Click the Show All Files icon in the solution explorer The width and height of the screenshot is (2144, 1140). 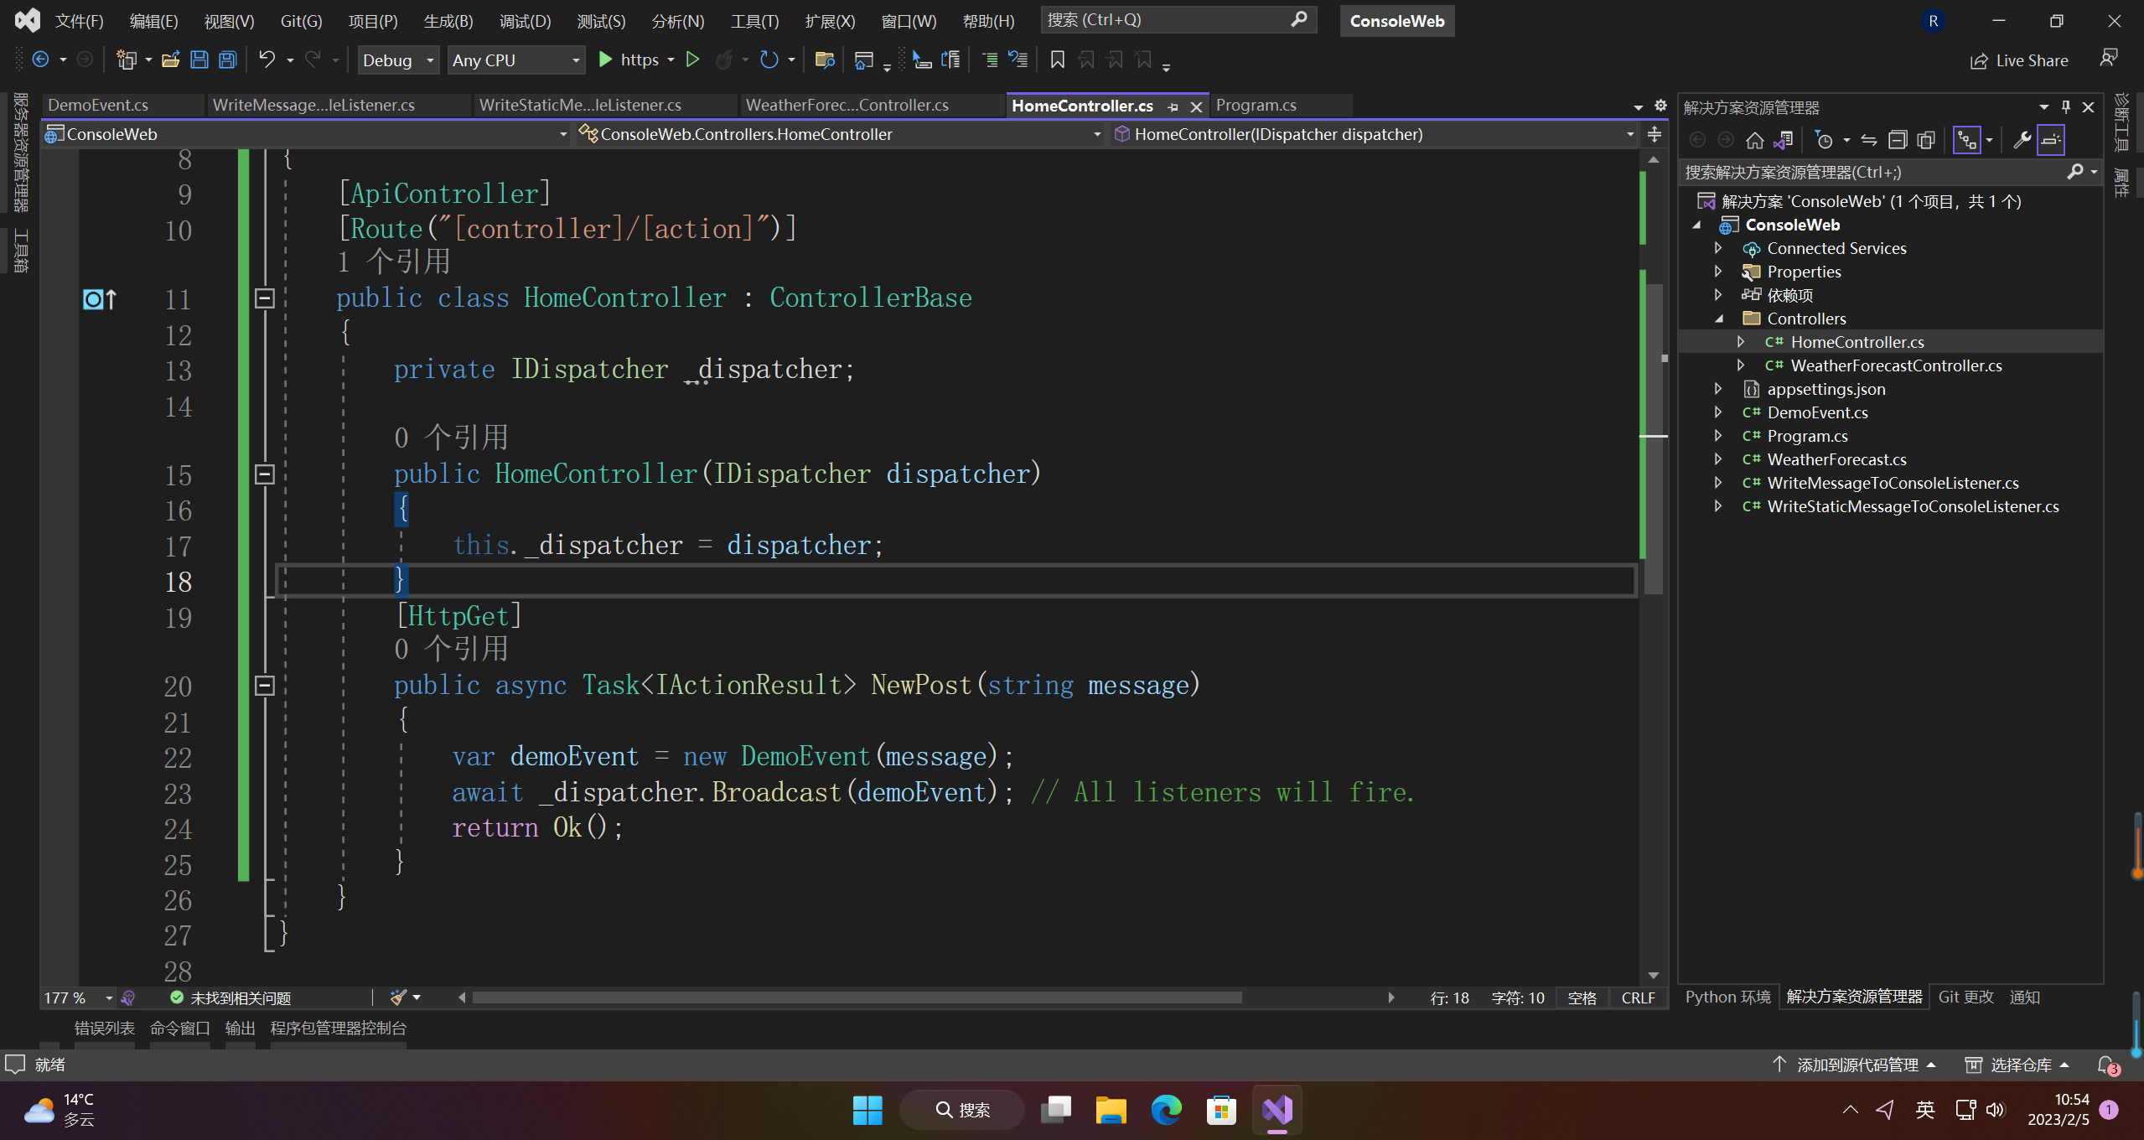[x=1926, y=140]
